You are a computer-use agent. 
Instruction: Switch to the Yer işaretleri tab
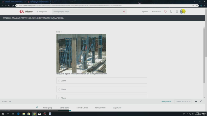(x=100, y=108)
